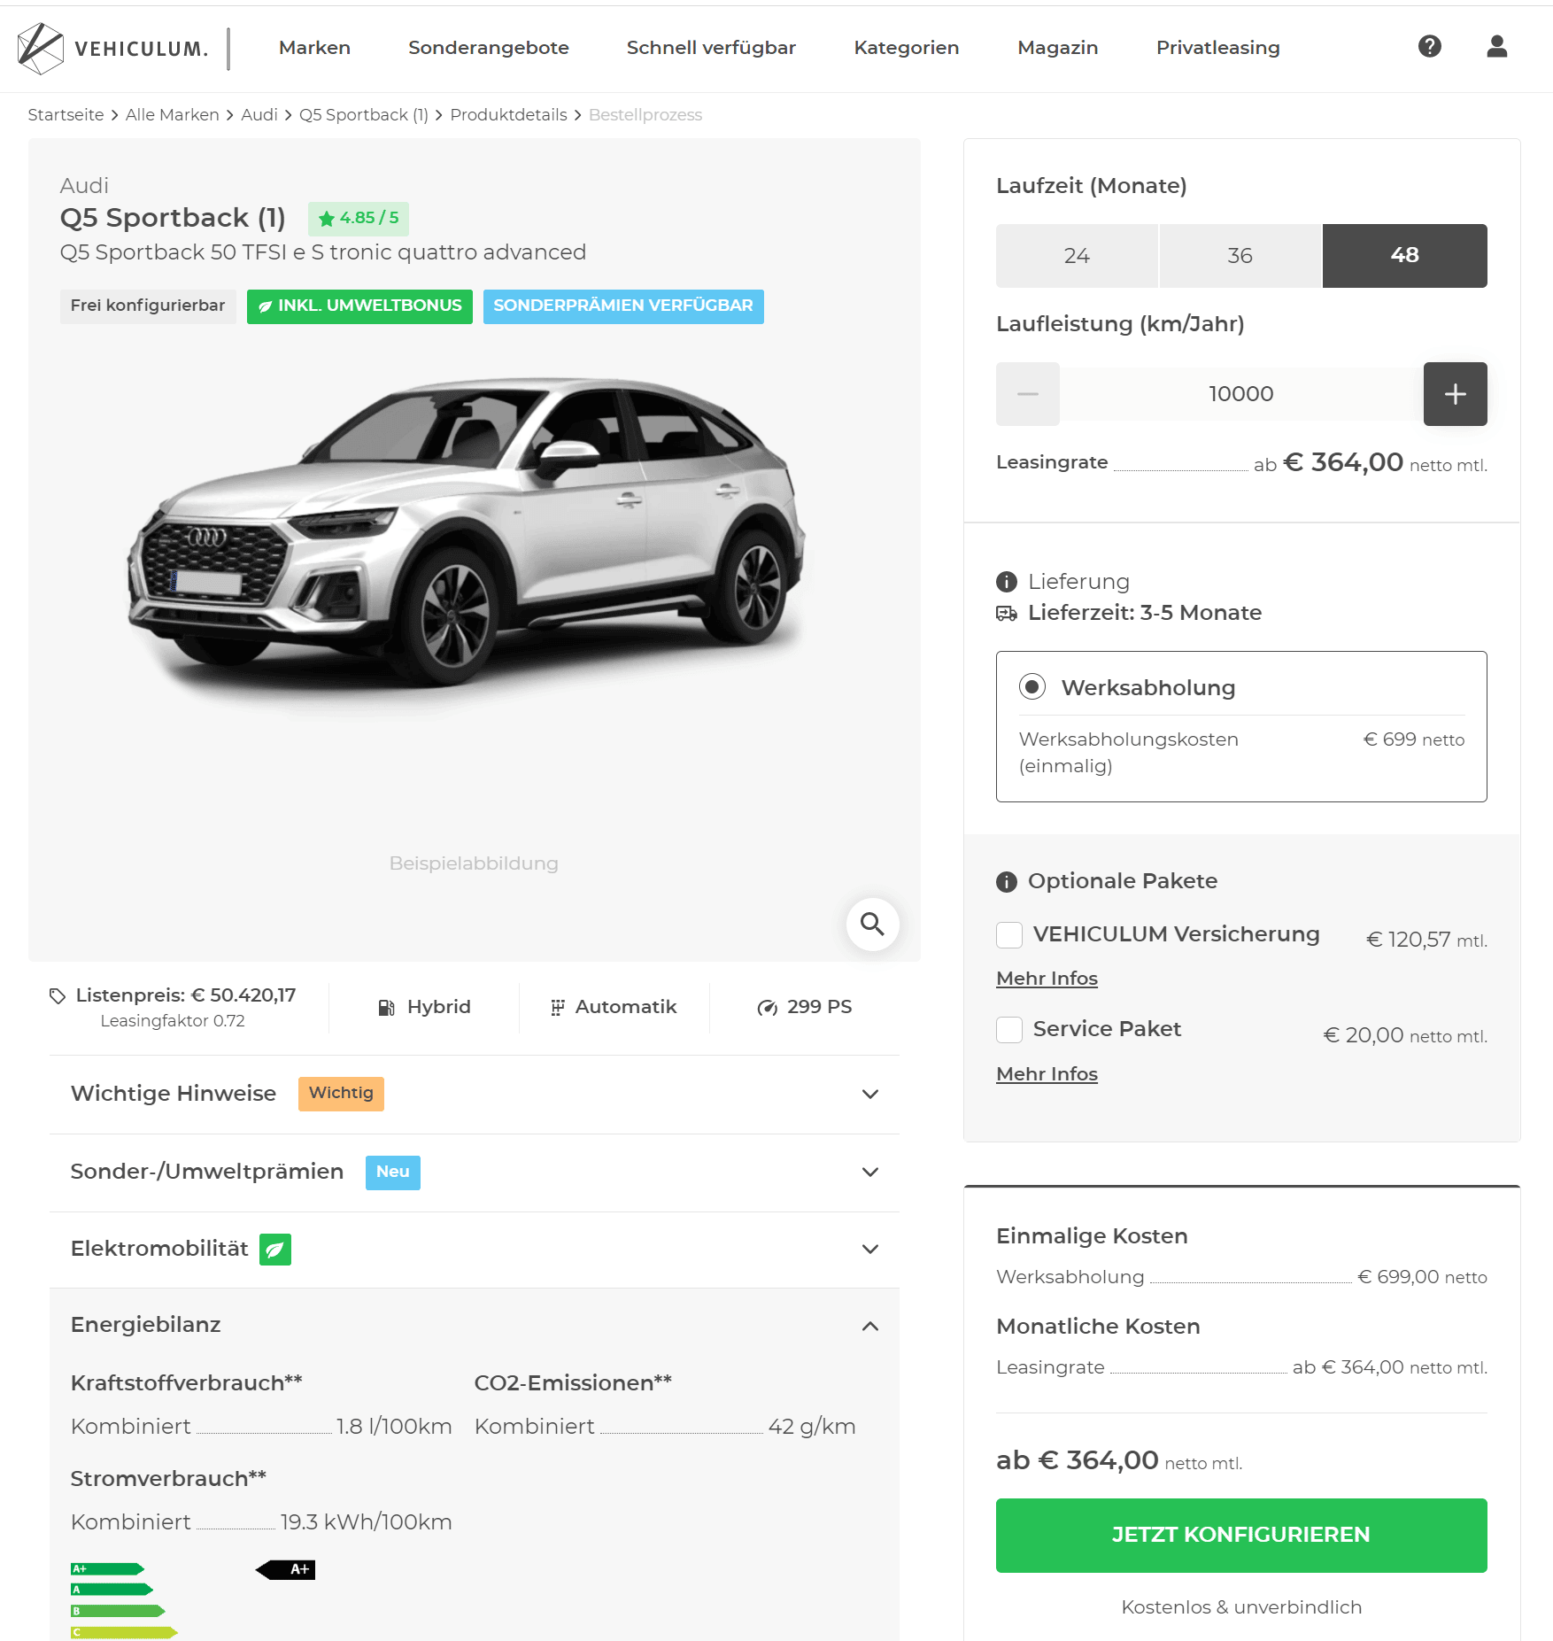Click the INKL. UMWELTBONUS badge
This screenshot has width=1553, height=1641.
(359, 306)
